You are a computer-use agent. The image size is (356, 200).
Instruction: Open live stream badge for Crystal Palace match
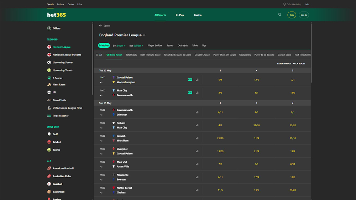tap(190, 80)
